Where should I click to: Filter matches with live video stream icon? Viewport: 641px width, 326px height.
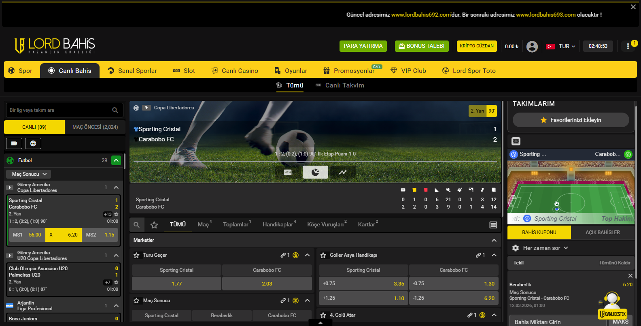(x=14, y=143)
